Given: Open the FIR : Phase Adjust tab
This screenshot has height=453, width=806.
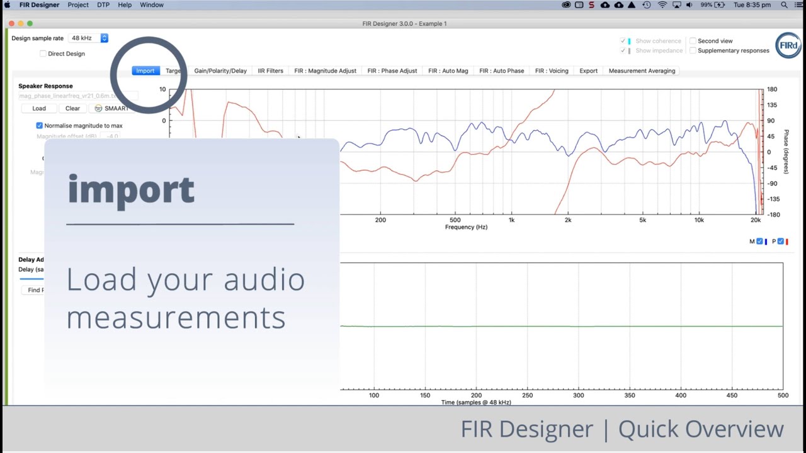Looking at the screenshot, I should tap(392, 70).
